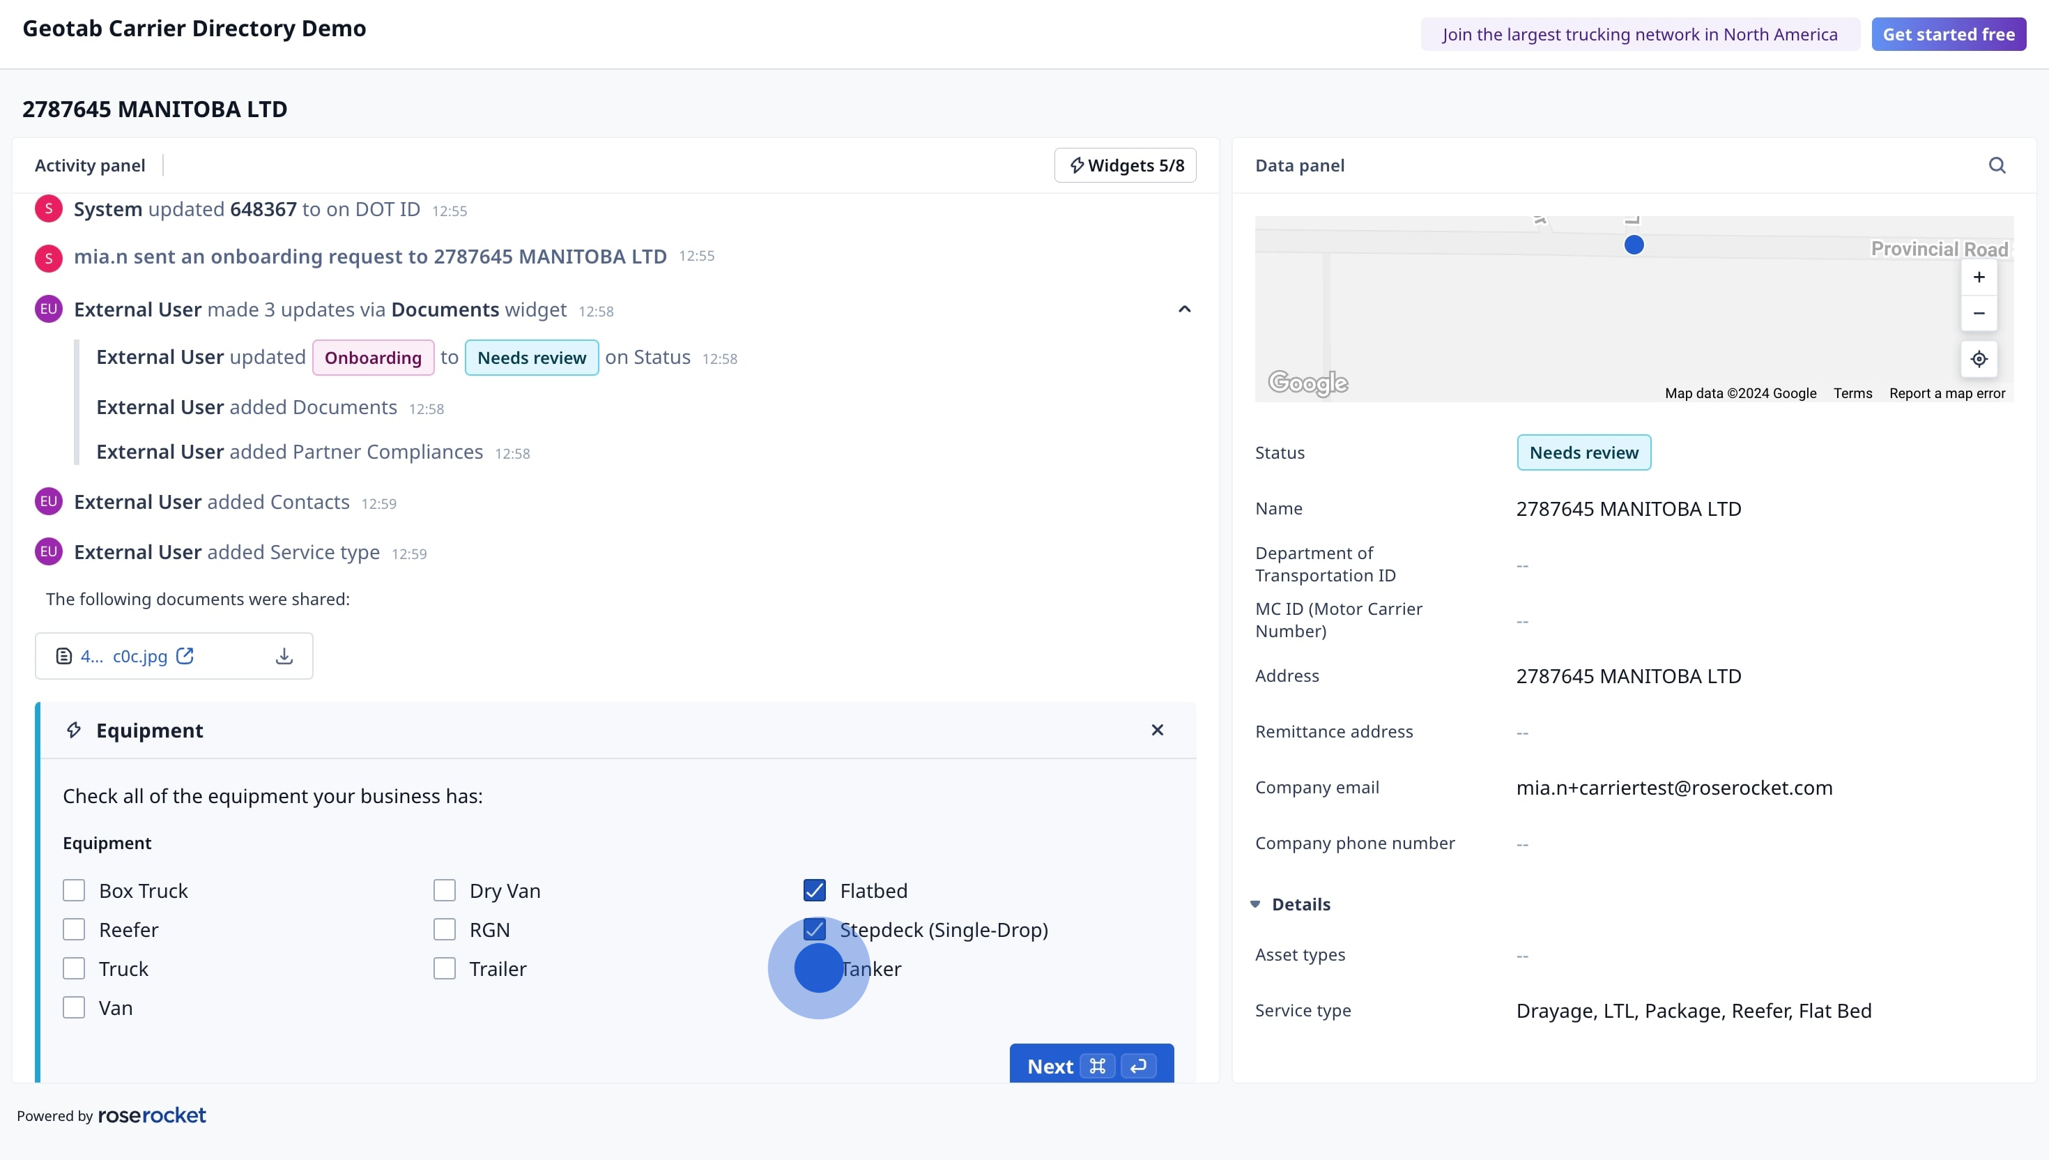Click the Onboarding status tag in activity

(x=373, y=358)
